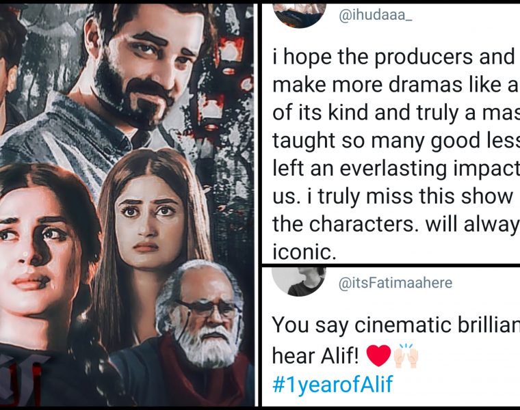Click the @ihudaaa_ username handle

(x=375, y=15)
